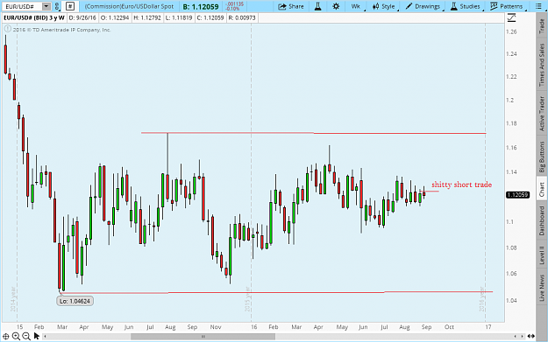
Task: Click the Oct label on time axis
Action: pos(449,327)
